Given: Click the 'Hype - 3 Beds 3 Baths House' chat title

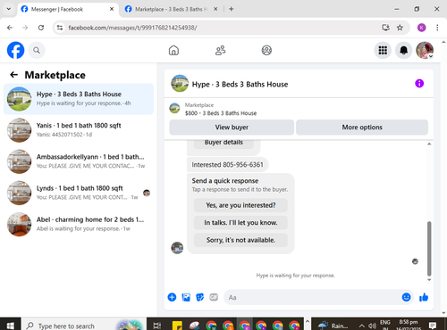Looking at the screenshot, I should coord(240,85).
